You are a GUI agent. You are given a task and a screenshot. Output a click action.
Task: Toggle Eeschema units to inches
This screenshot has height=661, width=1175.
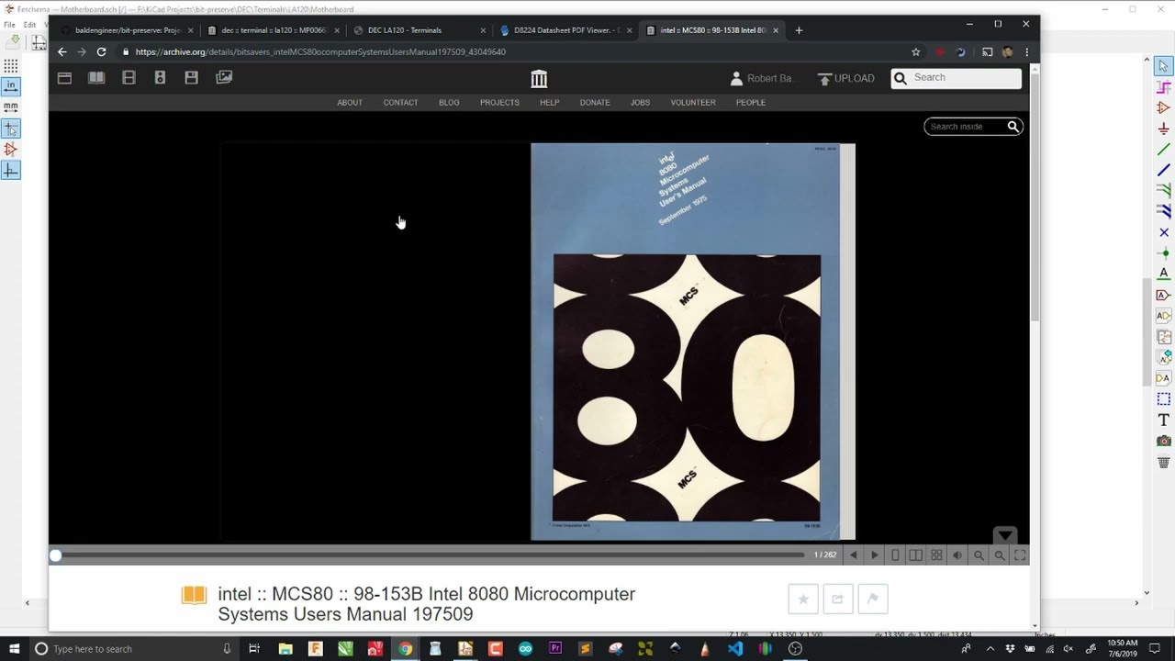(11, 86)
